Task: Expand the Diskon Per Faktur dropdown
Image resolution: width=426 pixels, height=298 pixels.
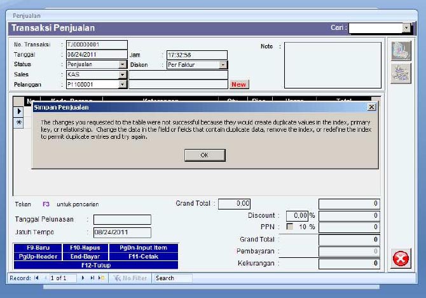Action: click(223, 64)
